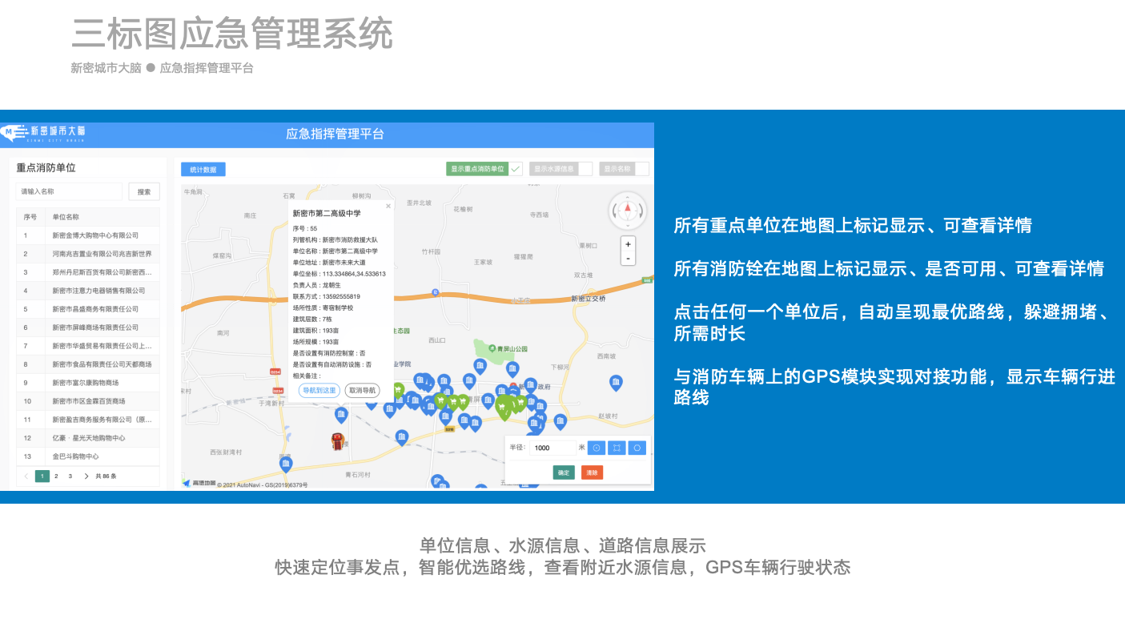1125x623 pixels.
Task: Confirm the radius with 确定
Action: 564,472
